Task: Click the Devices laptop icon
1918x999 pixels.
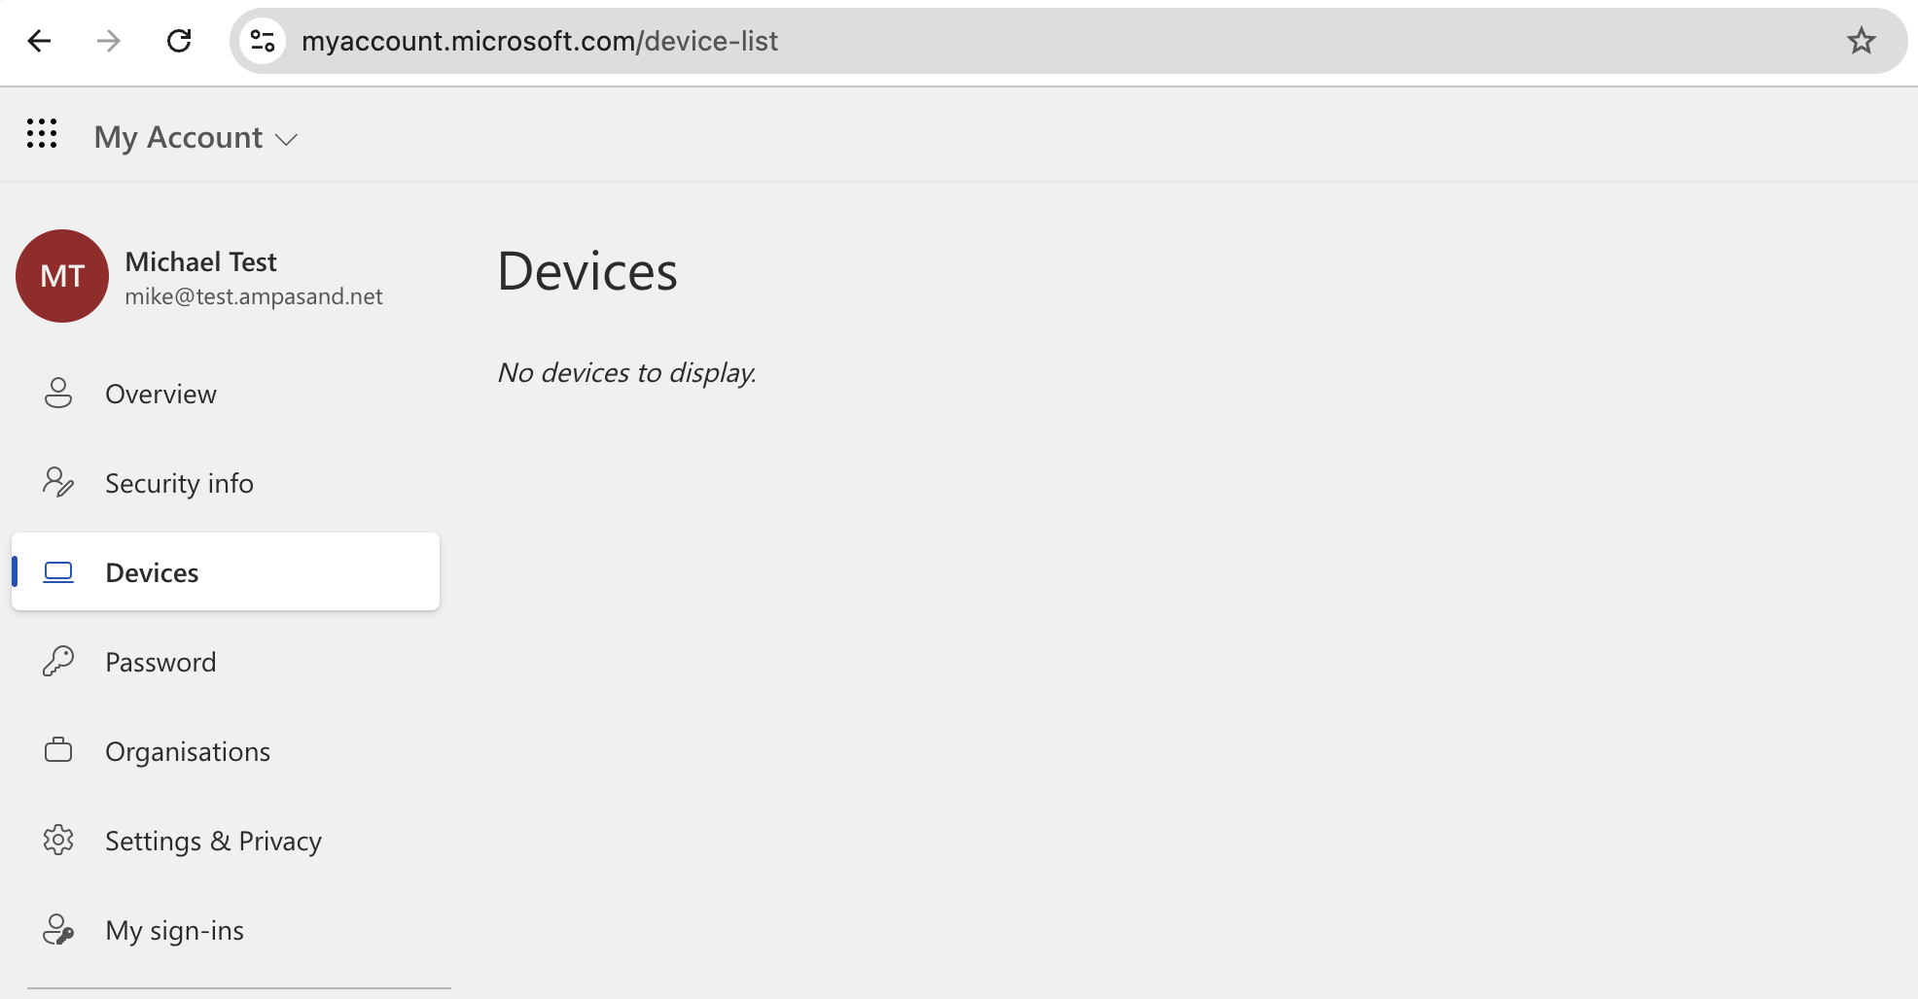Action: [x=58, y=572]
